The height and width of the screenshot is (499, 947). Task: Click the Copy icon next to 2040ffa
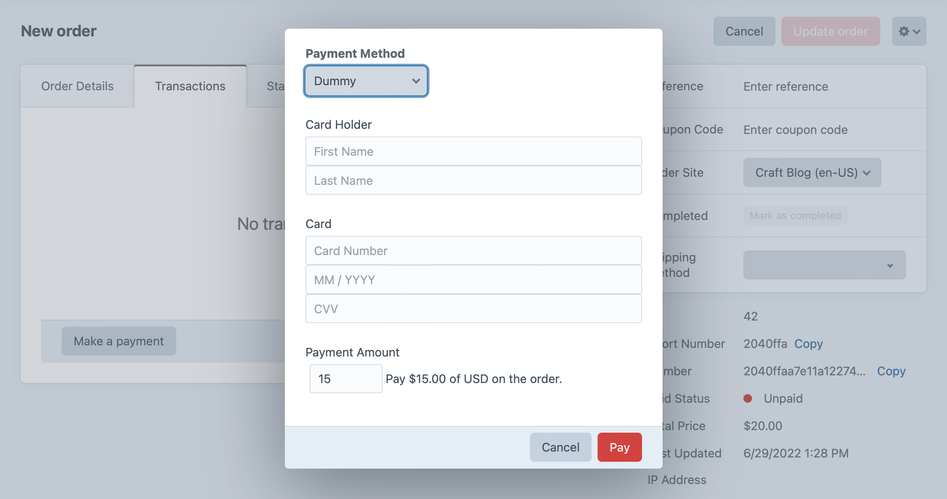click(808, 344)
